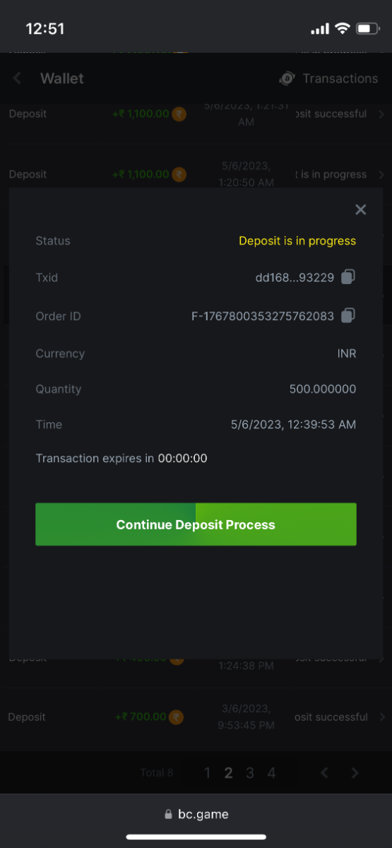Tap the bc.game address bar
The image size is (392, 848).
pos(196,814)
